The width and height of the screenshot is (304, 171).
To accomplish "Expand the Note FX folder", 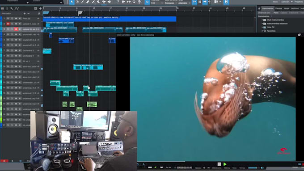I will [262, 27].
